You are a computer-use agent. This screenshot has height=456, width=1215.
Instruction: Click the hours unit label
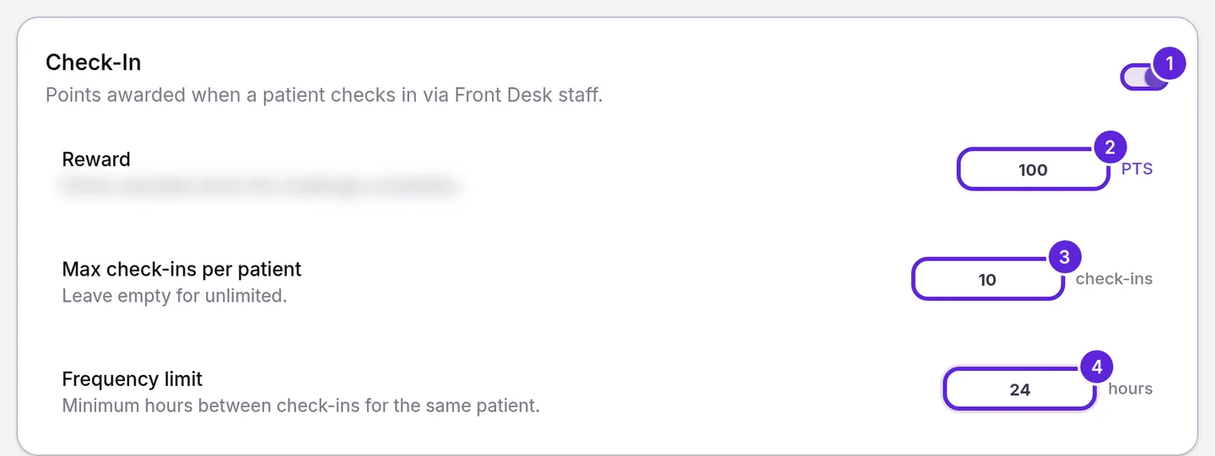click(x=1130, y=389)
